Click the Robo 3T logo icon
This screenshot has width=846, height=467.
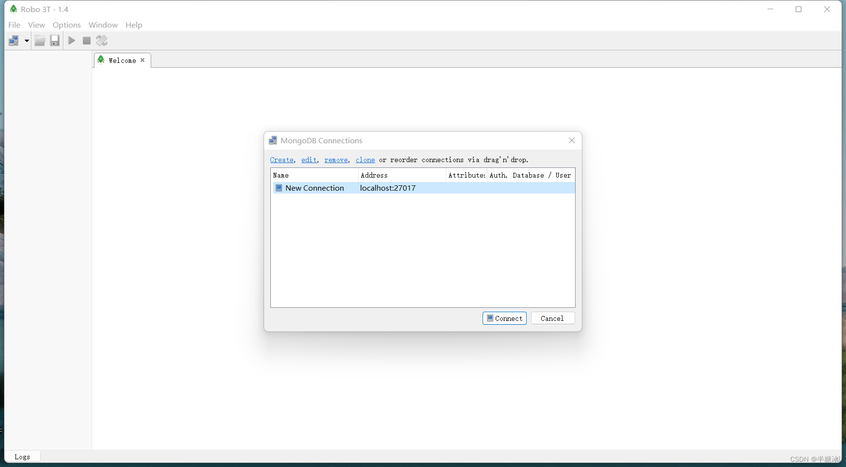14,9
